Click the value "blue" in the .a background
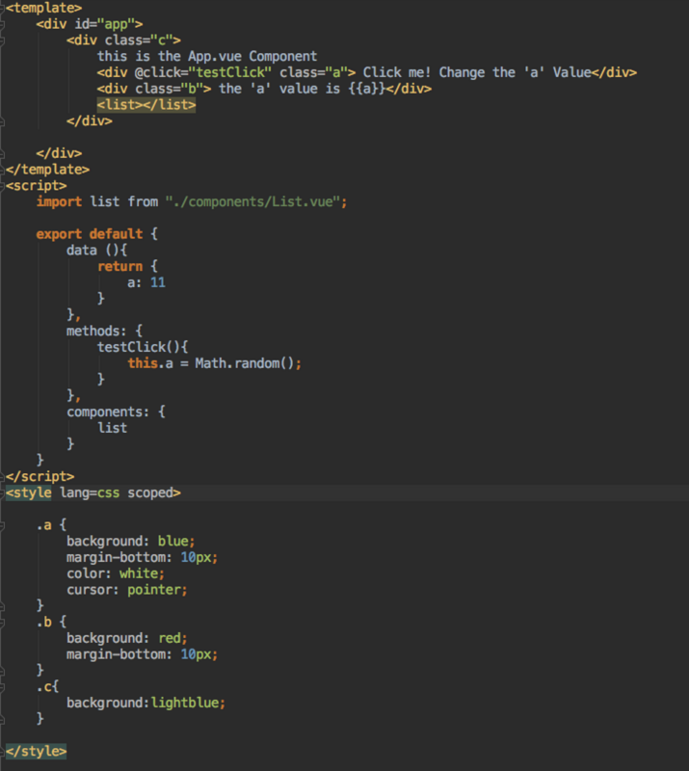 tap(173, 542)
